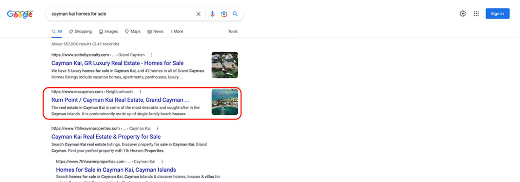Open the three-dot menu next to eracayman.com result
Screen dimensions: 520x182
(x=140, y=92)
